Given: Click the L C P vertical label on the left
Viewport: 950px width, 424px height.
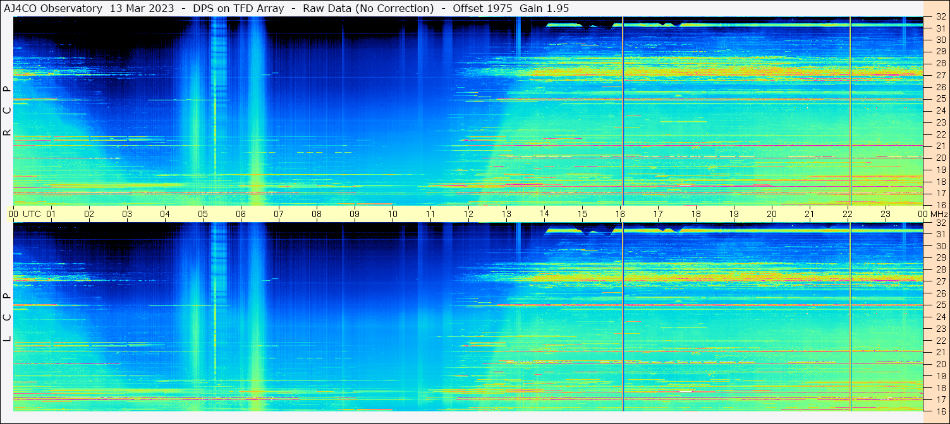Looking at the screenshot, I should pos(7,317).
